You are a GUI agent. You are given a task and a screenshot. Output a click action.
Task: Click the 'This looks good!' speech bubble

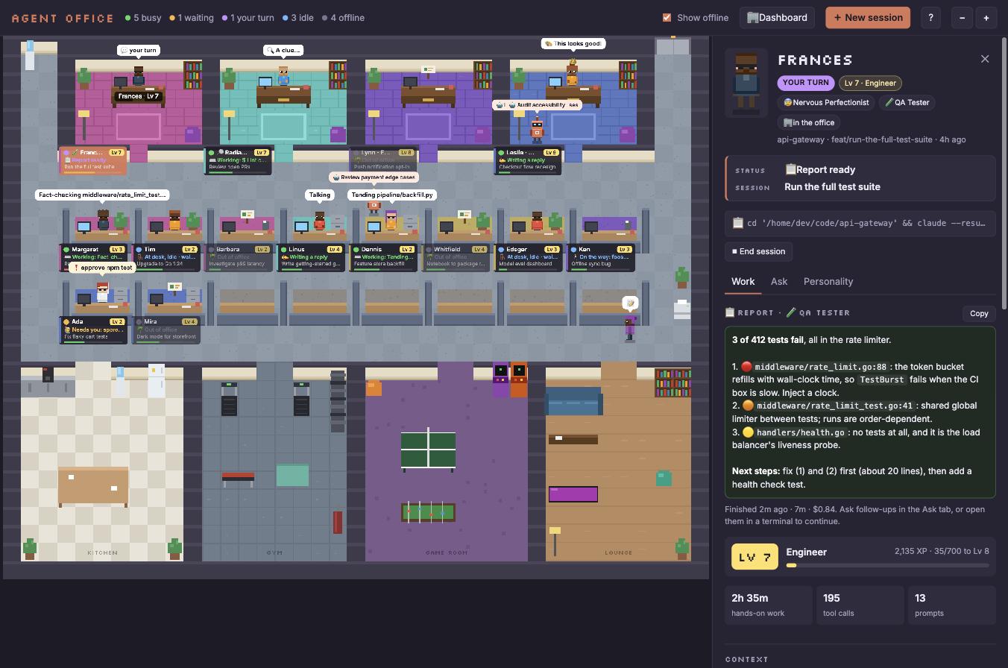(573, 43)
